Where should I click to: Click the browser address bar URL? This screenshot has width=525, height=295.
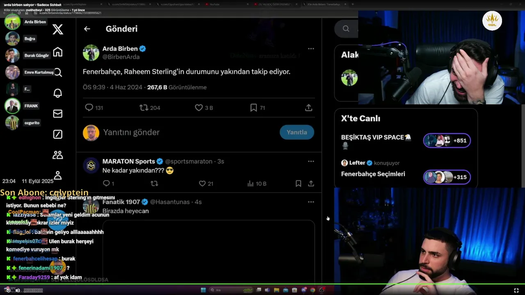[71, 13]
